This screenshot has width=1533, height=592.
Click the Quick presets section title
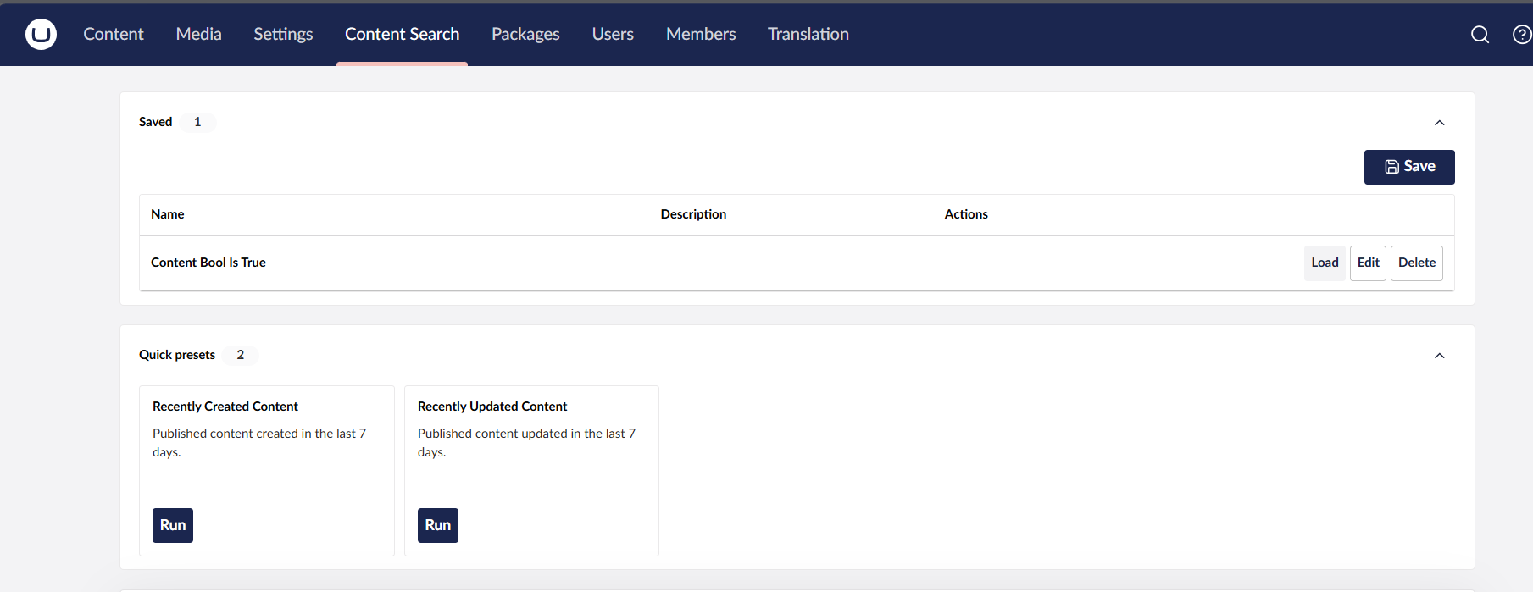[x=177, y=355]
